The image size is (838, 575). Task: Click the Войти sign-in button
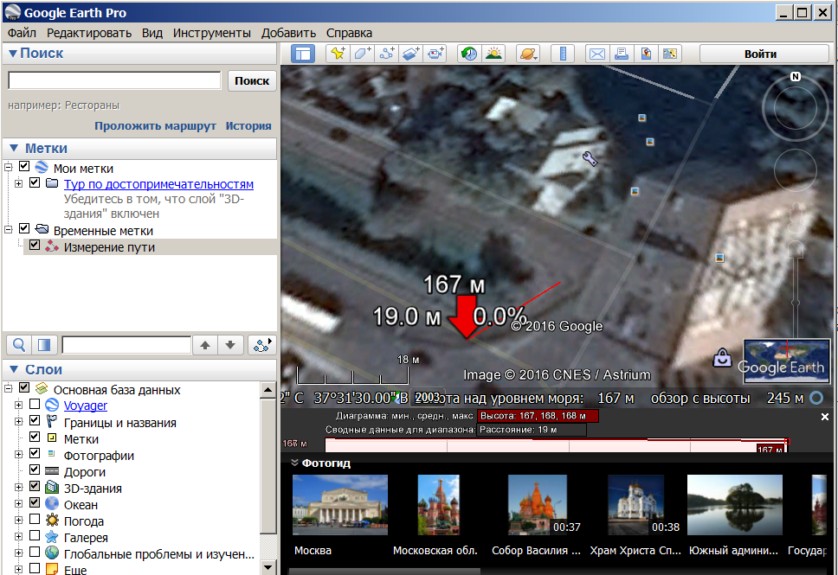click(760, 54)
